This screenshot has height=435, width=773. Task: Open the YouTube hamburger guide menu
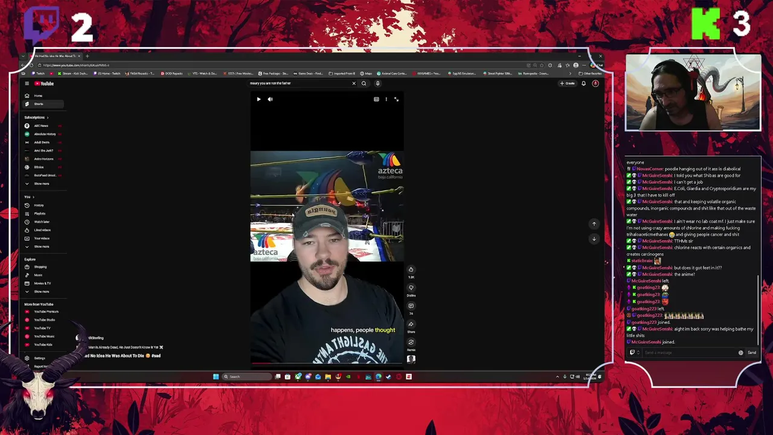pos(27,83)
